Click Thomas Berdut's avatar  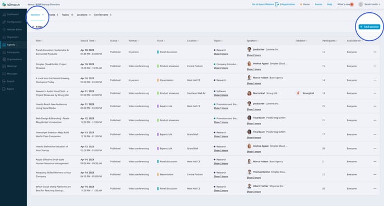pyautogui.click(x=249, y=172)
